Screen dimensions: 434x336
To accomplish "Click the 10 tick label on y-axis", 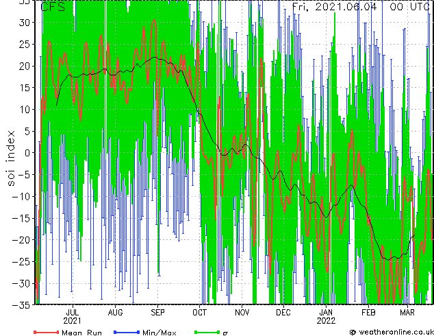I will click(25, 110).
